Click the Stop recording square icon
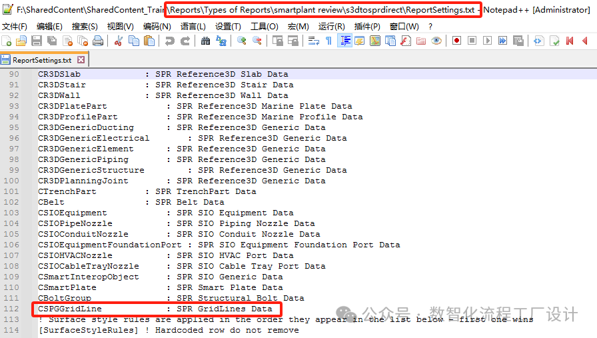 tap(472, 41)
